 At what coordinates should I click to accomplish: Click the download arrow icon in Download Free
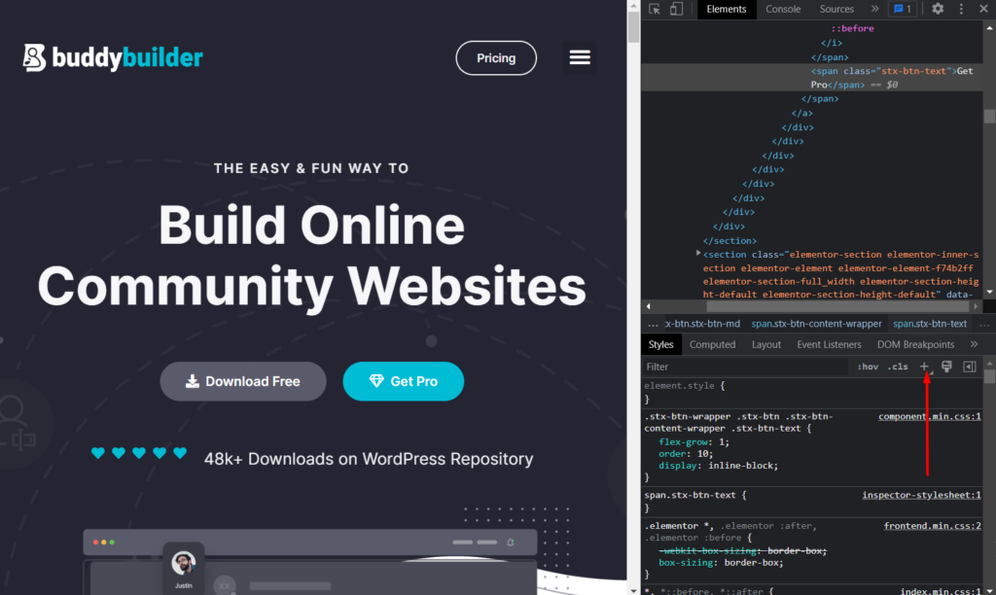193,381
